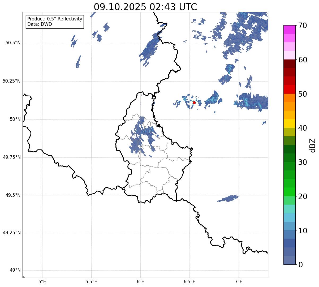Viewport: 319px width, 287px height.
Task: Click the colorbar tick label '60'
Action: tap(303, 60)
